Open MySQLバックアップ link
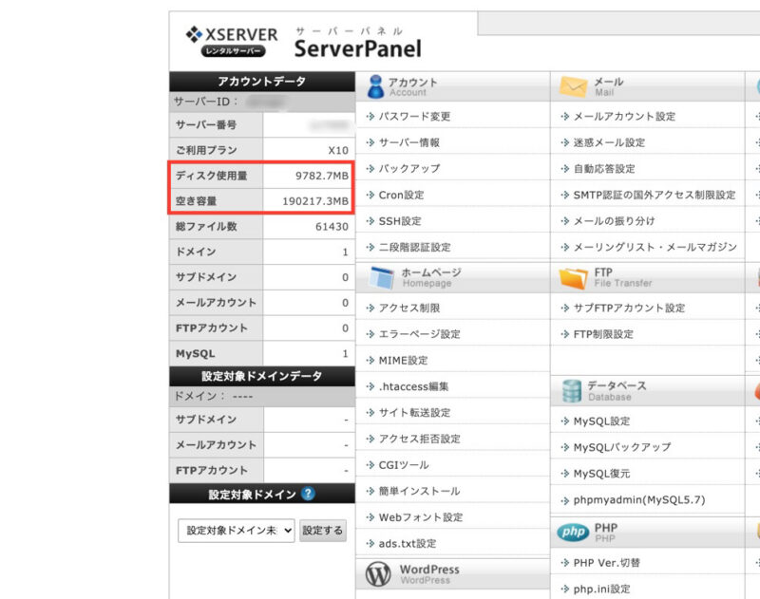 pos(622,447)
